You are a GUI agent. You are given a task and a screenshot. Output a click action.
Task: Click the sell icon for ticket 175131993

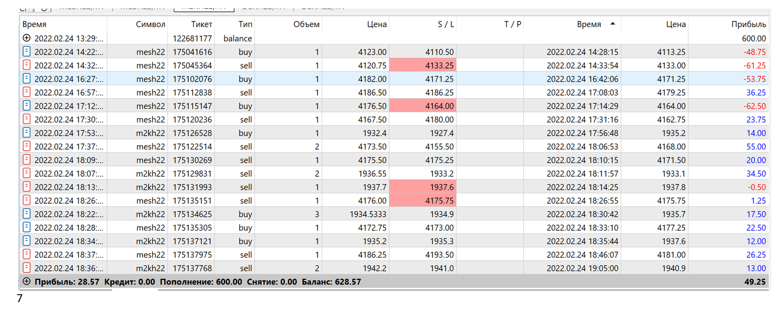(27, 187)
